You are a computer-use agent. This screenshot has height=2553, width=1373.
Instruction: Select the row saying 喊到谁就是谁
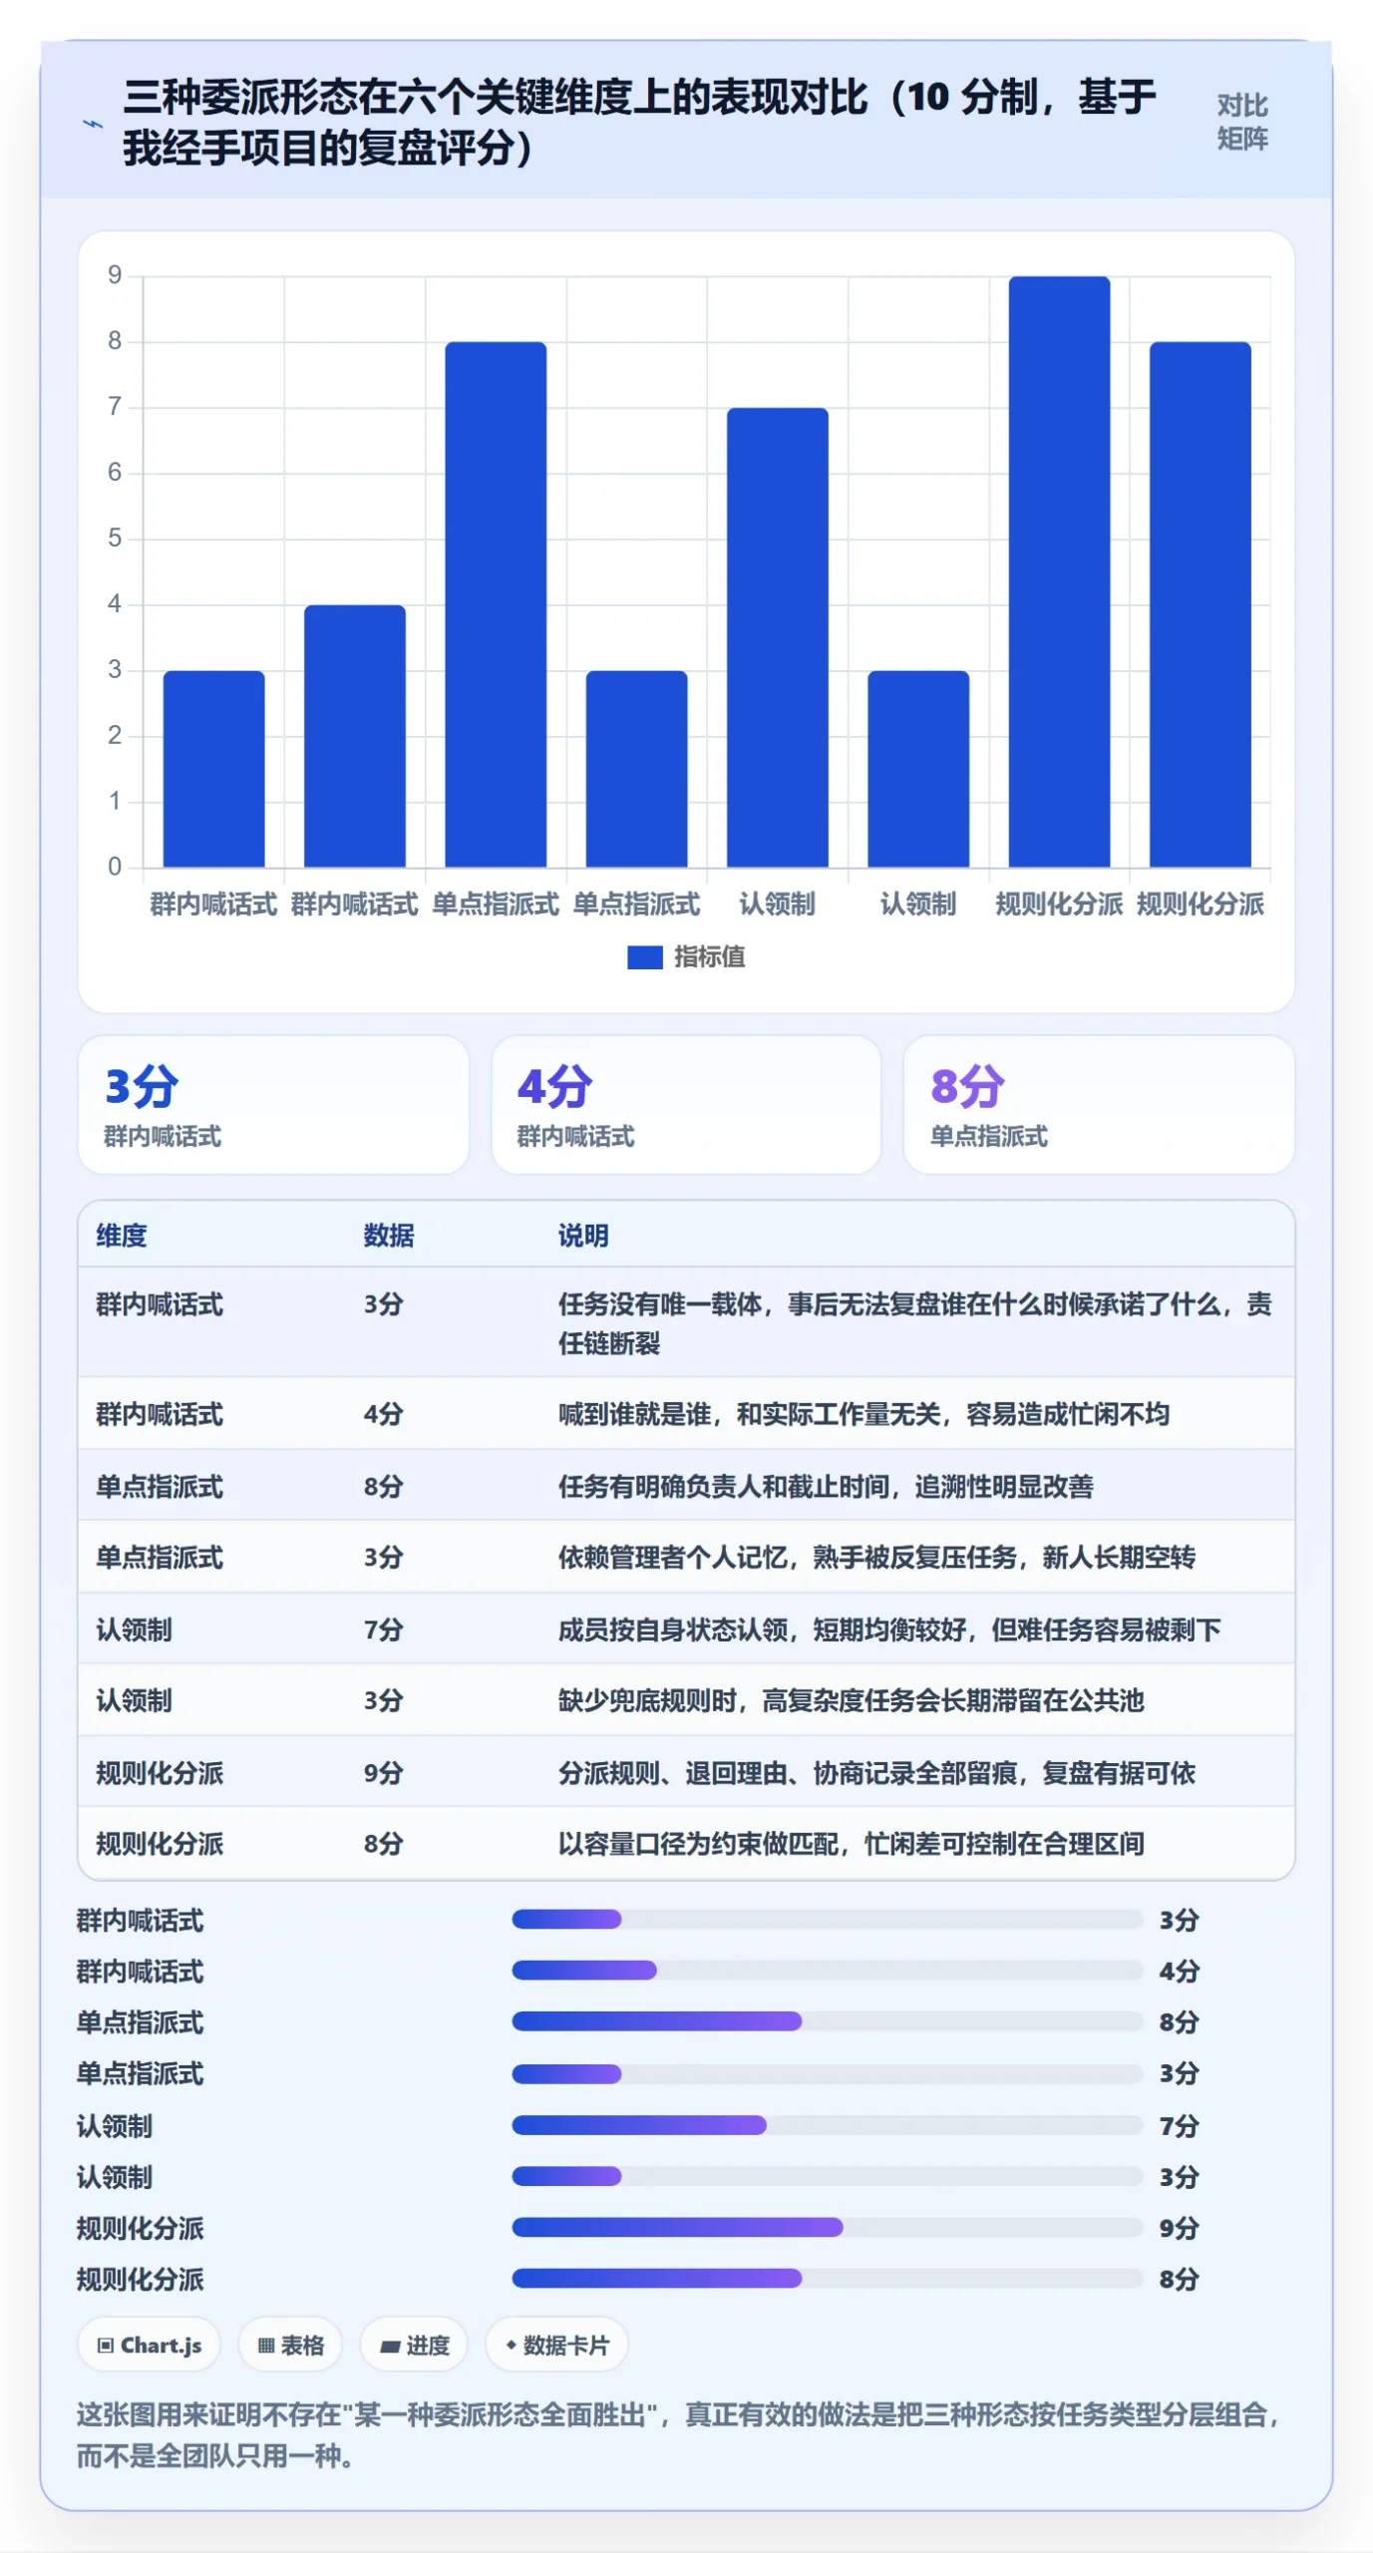click(686, 1413)
